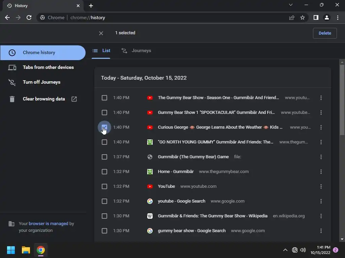
Task: Open the external link icon beside Clear browsing data
Action: [x=74, y=99]
